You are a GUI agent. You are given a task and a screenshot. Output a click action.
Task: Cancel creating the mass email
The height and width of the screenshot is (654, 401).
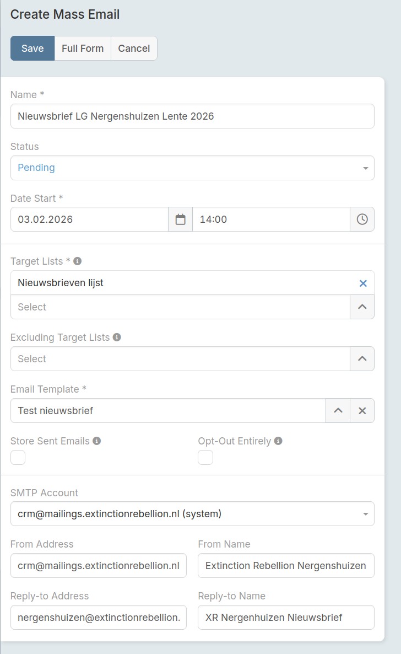coord(134,49)
